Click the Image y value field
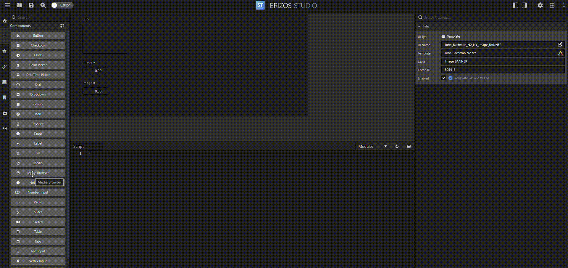The width and height of the screenshot is (568, 268). pyautogui.click(x=96, y=71)
